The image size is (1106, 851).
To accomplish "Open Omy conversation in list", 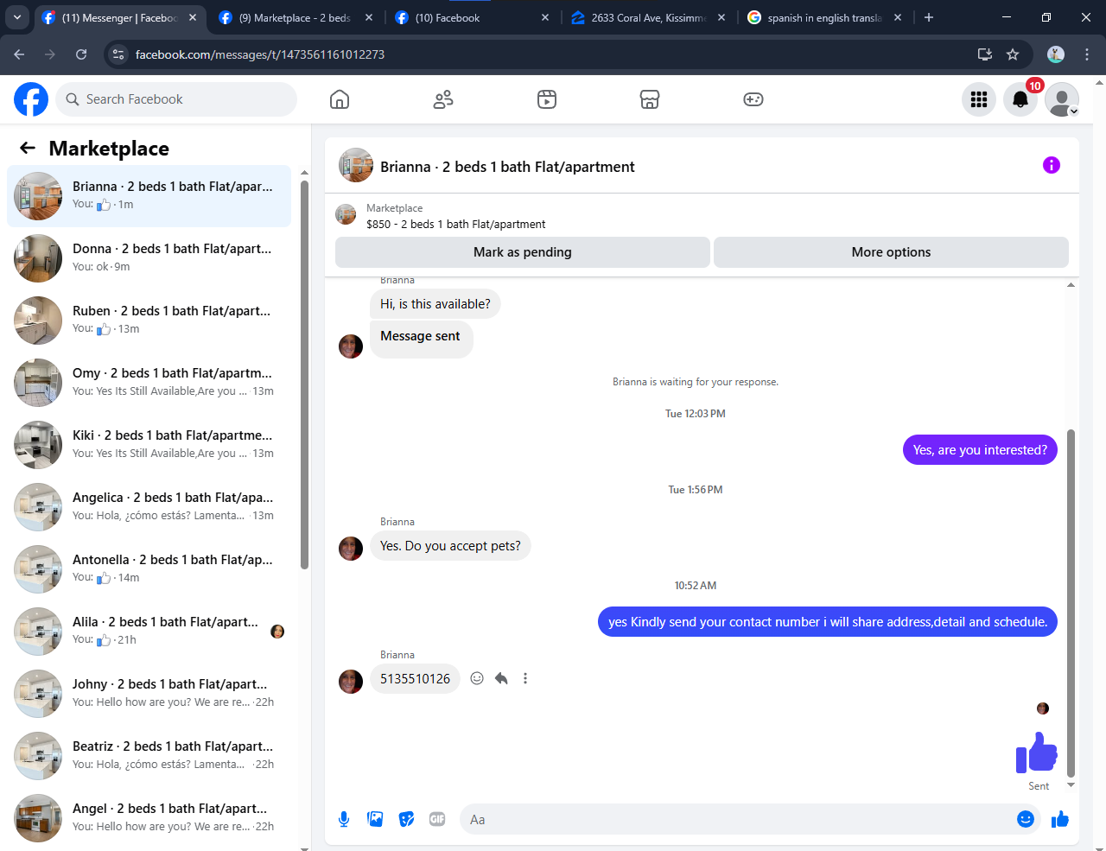I will coord(149,383).
